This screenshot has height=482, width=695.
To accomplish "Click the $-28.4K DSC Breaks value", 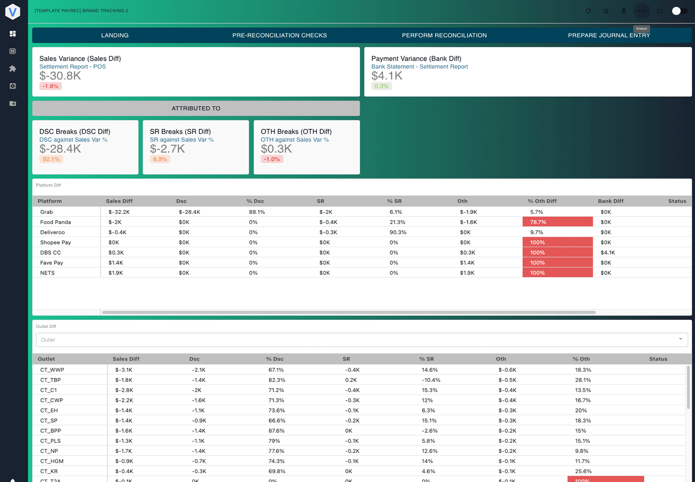I will pyautogui.click(x=60, y=149).
